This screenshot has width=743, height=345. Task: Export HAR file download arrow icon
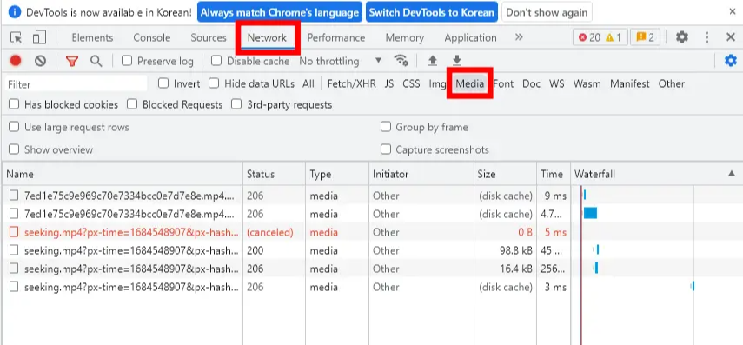(457, 61)
